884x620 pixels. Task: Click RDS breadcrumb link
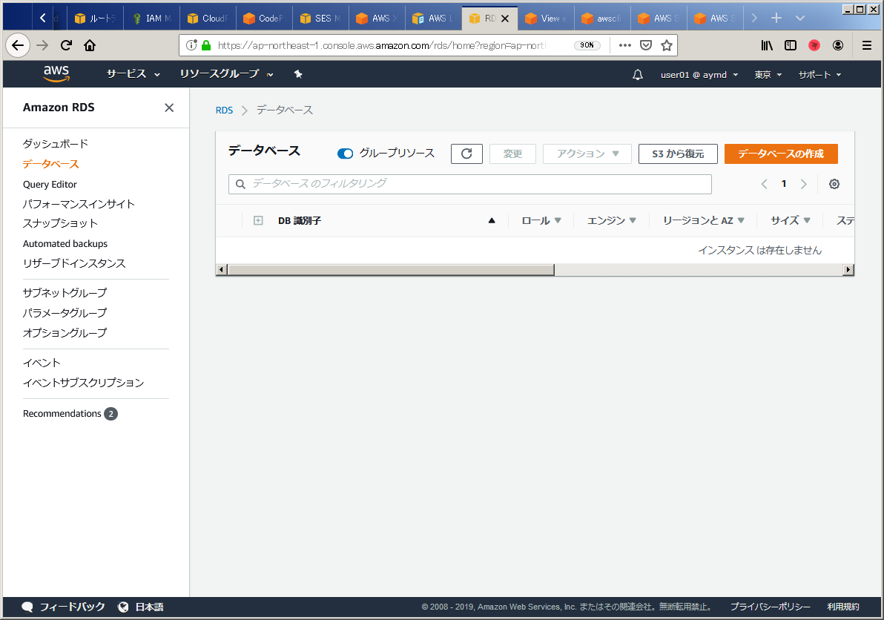coord(224,110)
